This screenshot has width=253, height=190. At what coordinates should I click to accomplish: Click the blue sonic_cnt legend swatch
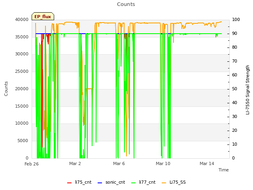pyautogui.click(x=100, y=183)
